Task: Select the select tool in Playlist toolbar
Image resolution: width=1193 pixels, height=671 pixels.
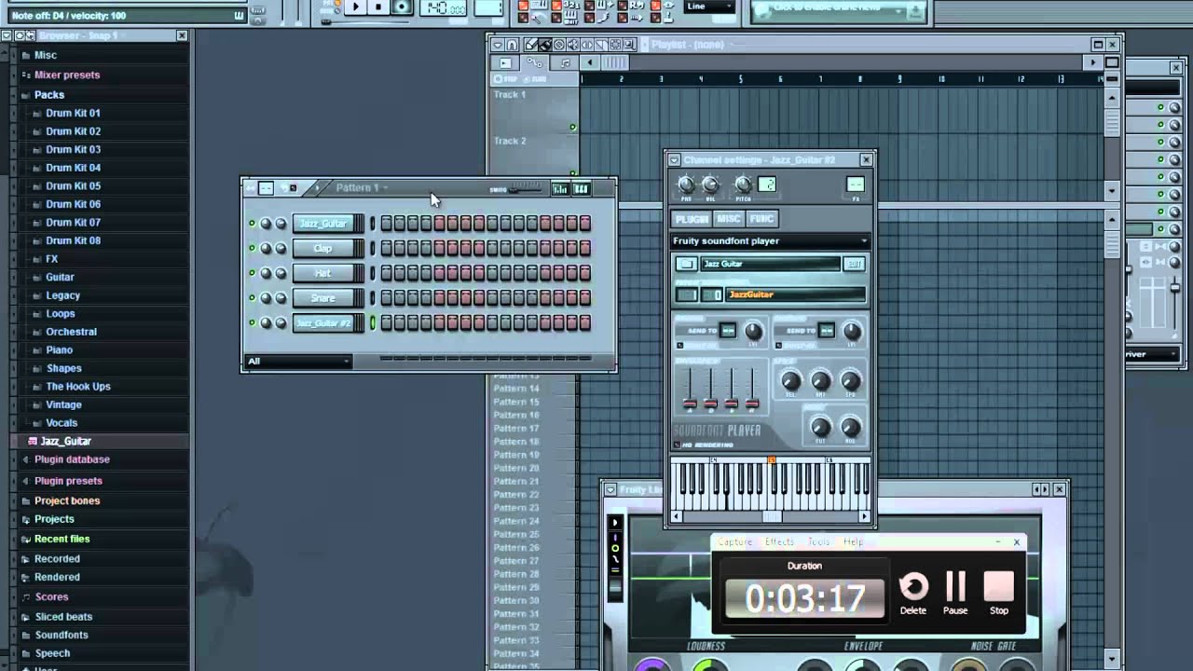Action: tap(616, 45)
